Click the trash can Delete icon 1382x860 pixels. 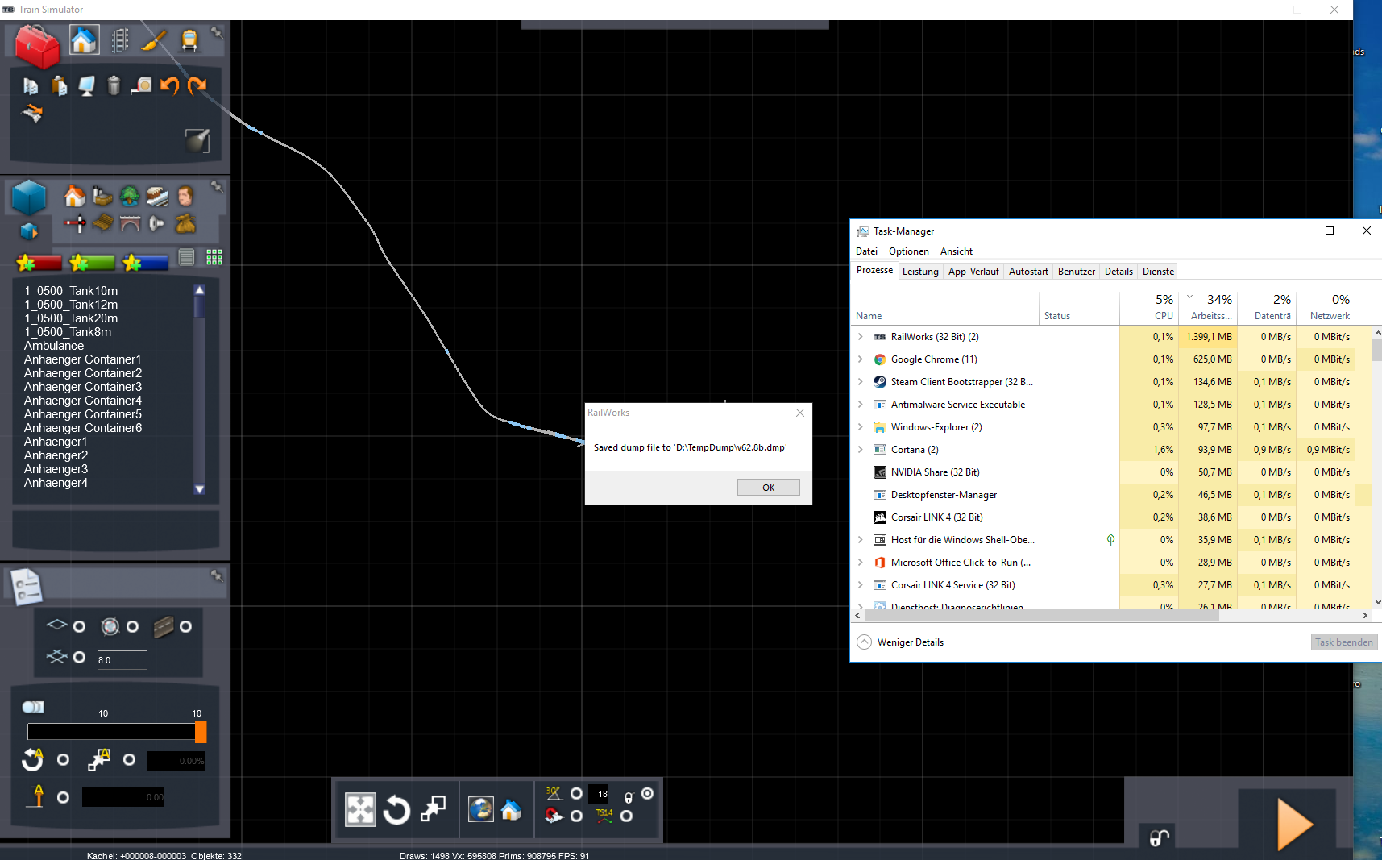click(114, 85)
